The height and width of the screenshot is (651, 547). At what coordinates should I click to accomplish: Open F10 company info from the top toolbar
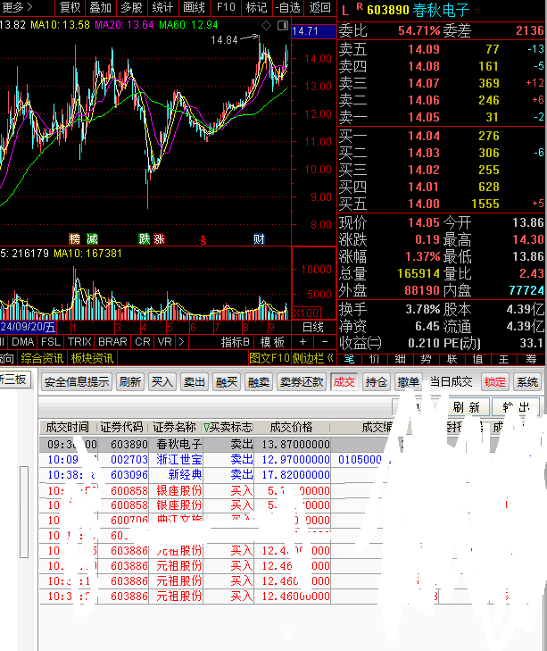pyautogui.click(x=226, y=7)
